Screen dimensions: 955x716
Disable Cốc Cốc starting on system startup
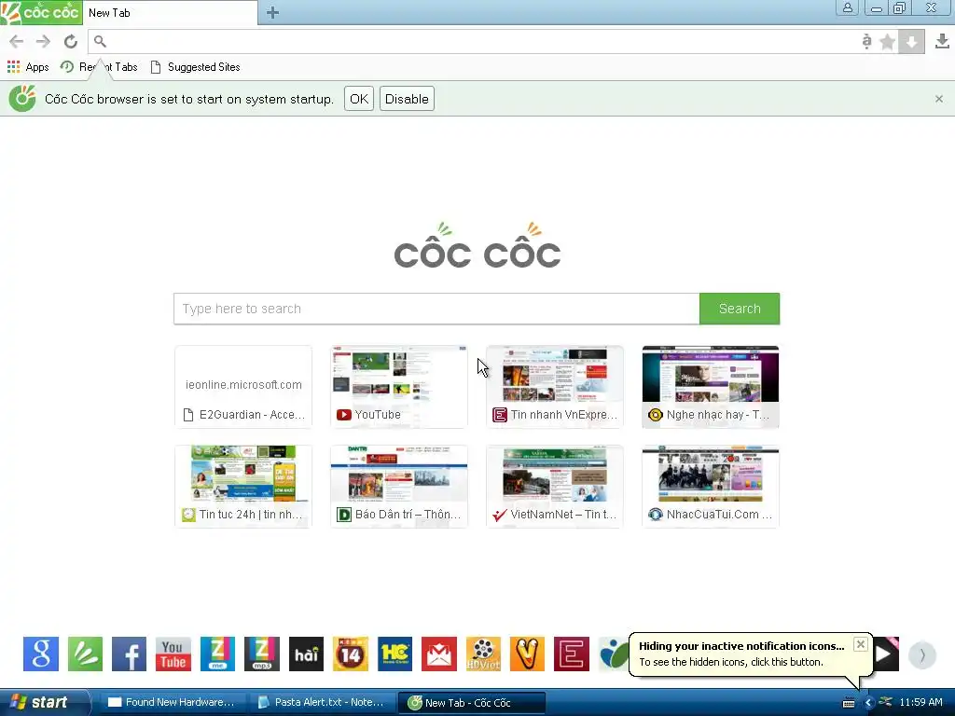407,99
